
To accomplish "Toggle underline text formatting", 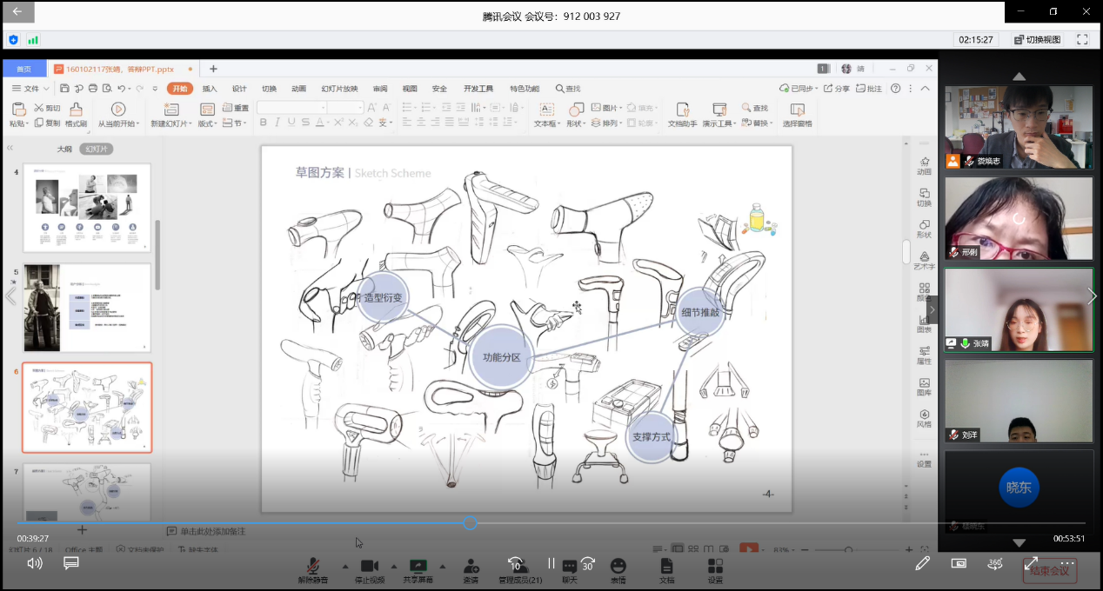I will click(291, 123).
